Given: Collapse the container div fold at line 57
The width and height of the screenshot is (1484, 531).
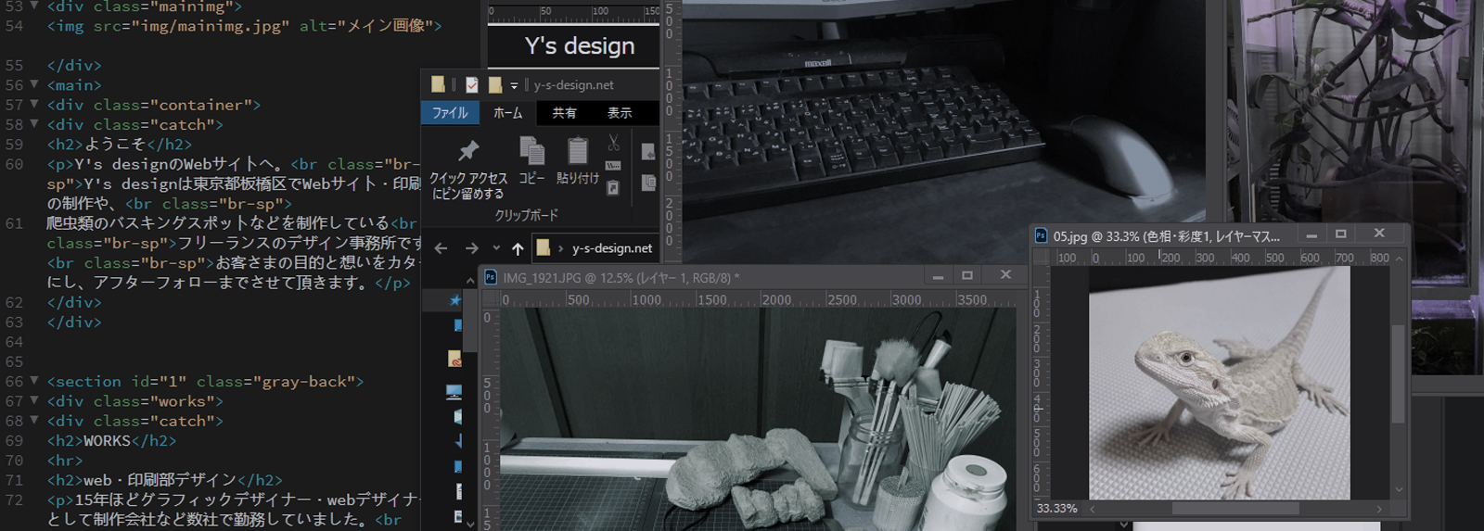Looking at the screenshot, I should 34,104.
